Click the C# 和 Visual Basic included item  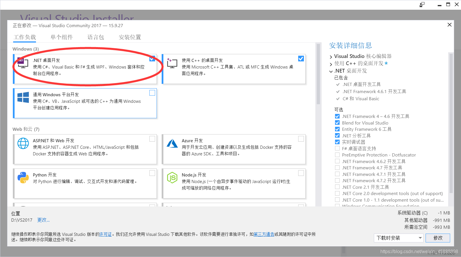361,99
